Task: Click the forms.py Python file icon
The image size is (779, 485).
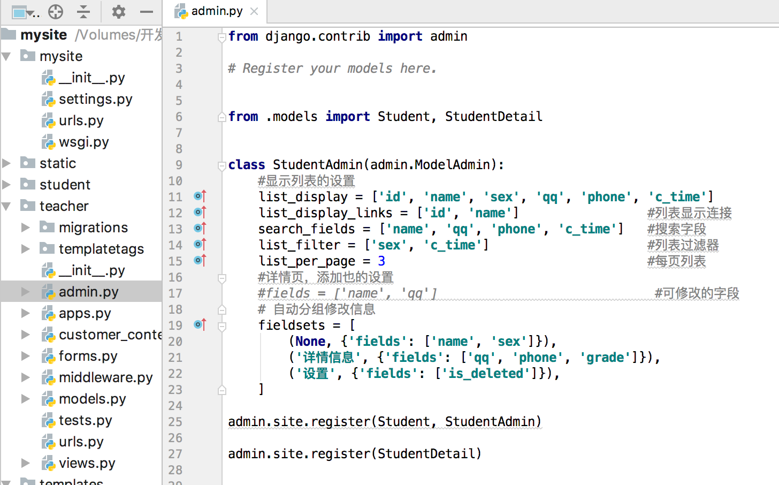Action: (48, 356)
